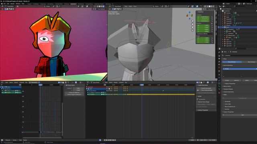This screenshot has height=144, width=257.
Task: Click the Cursor to Selection button
Action: pos(74,92)
